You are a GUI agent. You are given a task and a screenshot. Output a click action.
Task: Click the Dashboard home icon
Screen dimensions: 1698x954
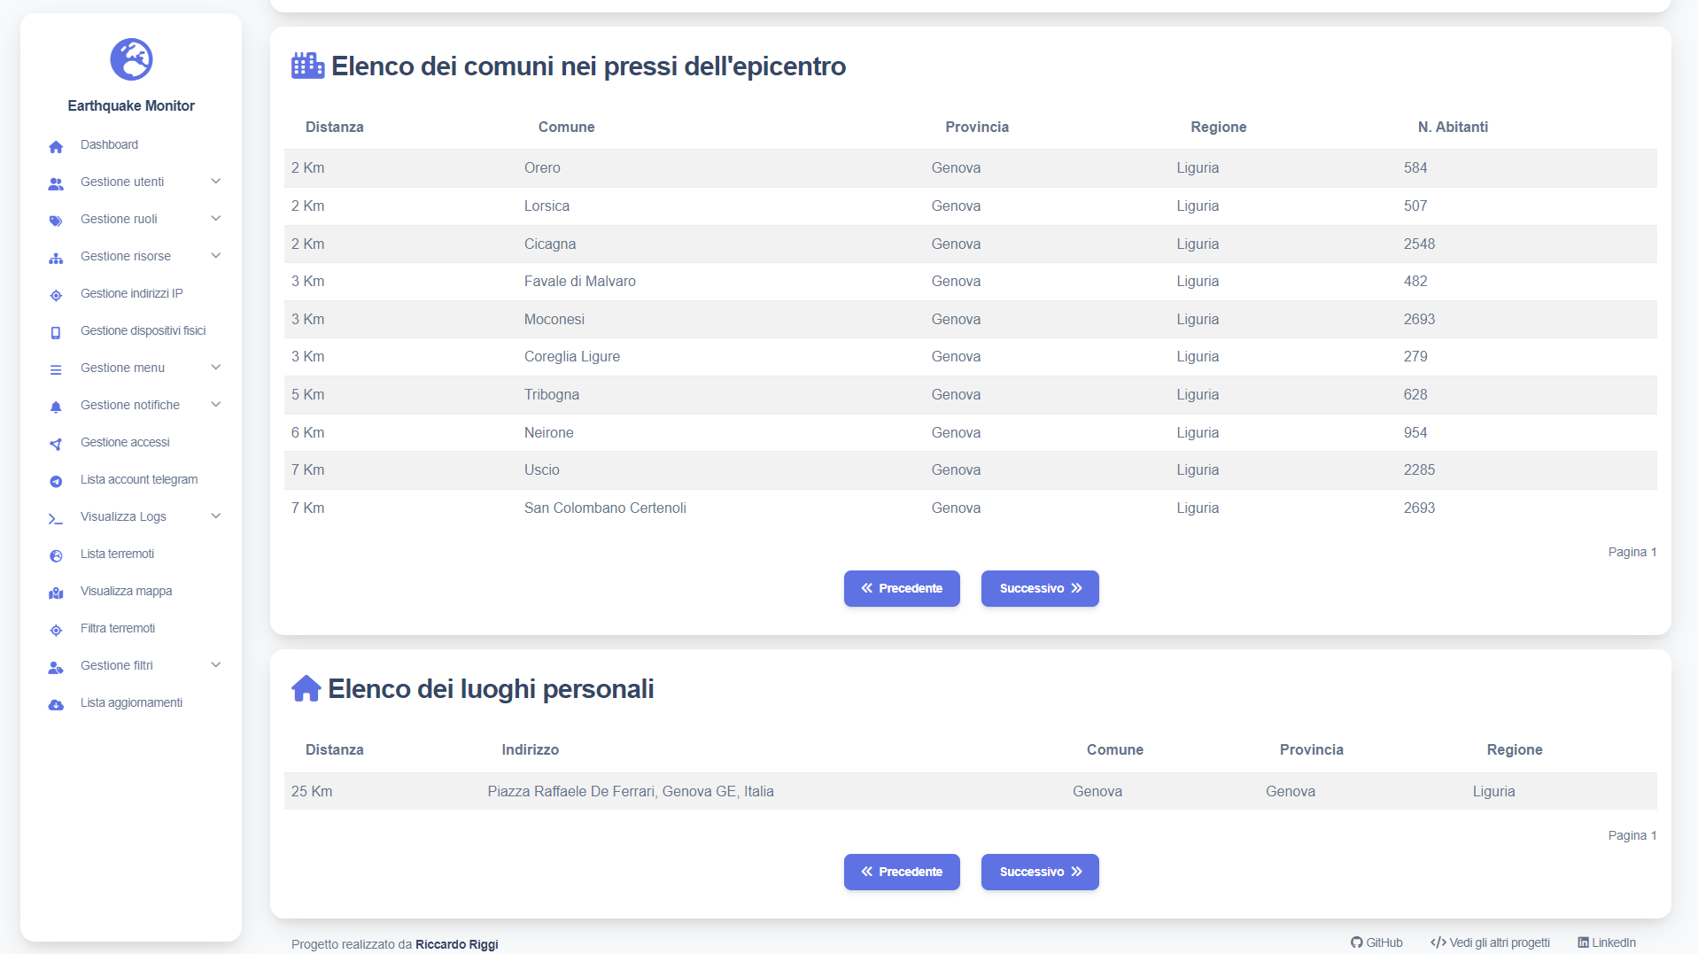pyautogui.click(x=56, y=146)
